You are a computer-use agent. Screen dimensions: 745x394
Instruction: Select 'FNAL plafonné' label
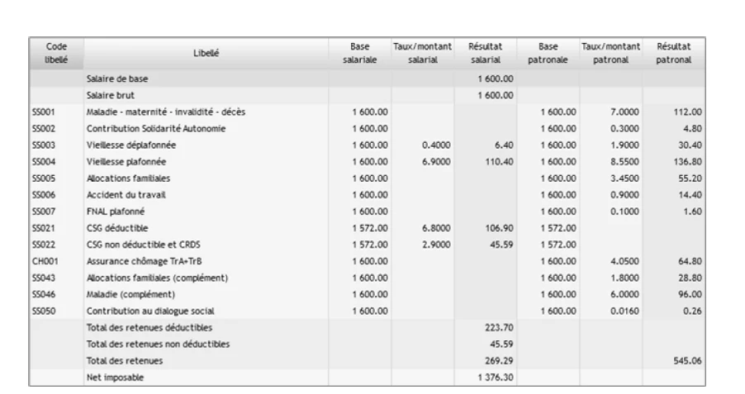click(116, 212)
